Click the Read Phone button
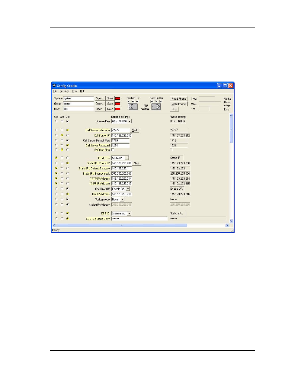The image size is (288, 373). pos(179,99)
